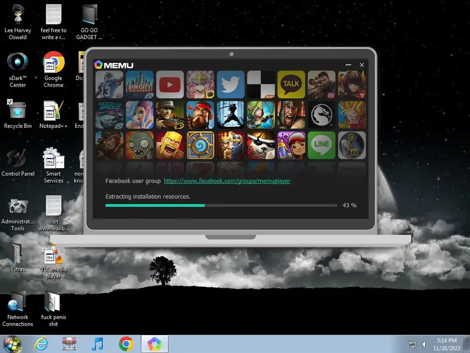Viewport: 470px width, 353px height.
Task: Open the pinned library shelf taskbar icon
Action: 69,344
